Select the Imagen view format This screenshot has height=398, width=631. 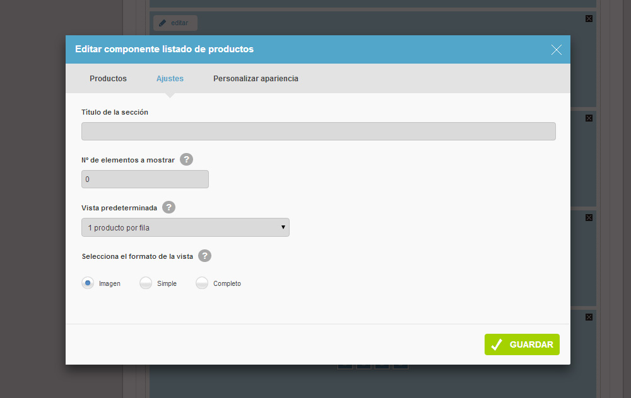point(88,283)
